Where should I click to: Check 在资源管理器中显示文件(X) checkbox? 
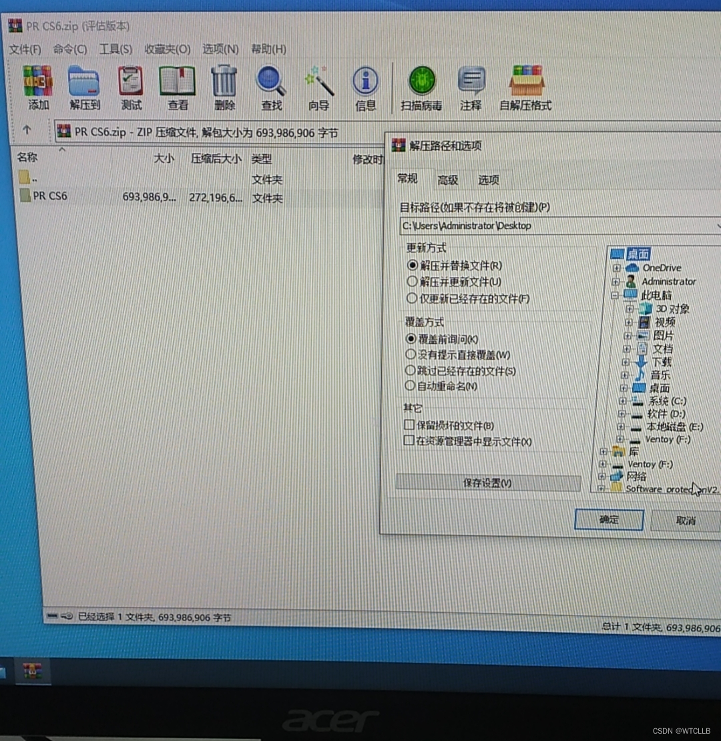point(409,441)
